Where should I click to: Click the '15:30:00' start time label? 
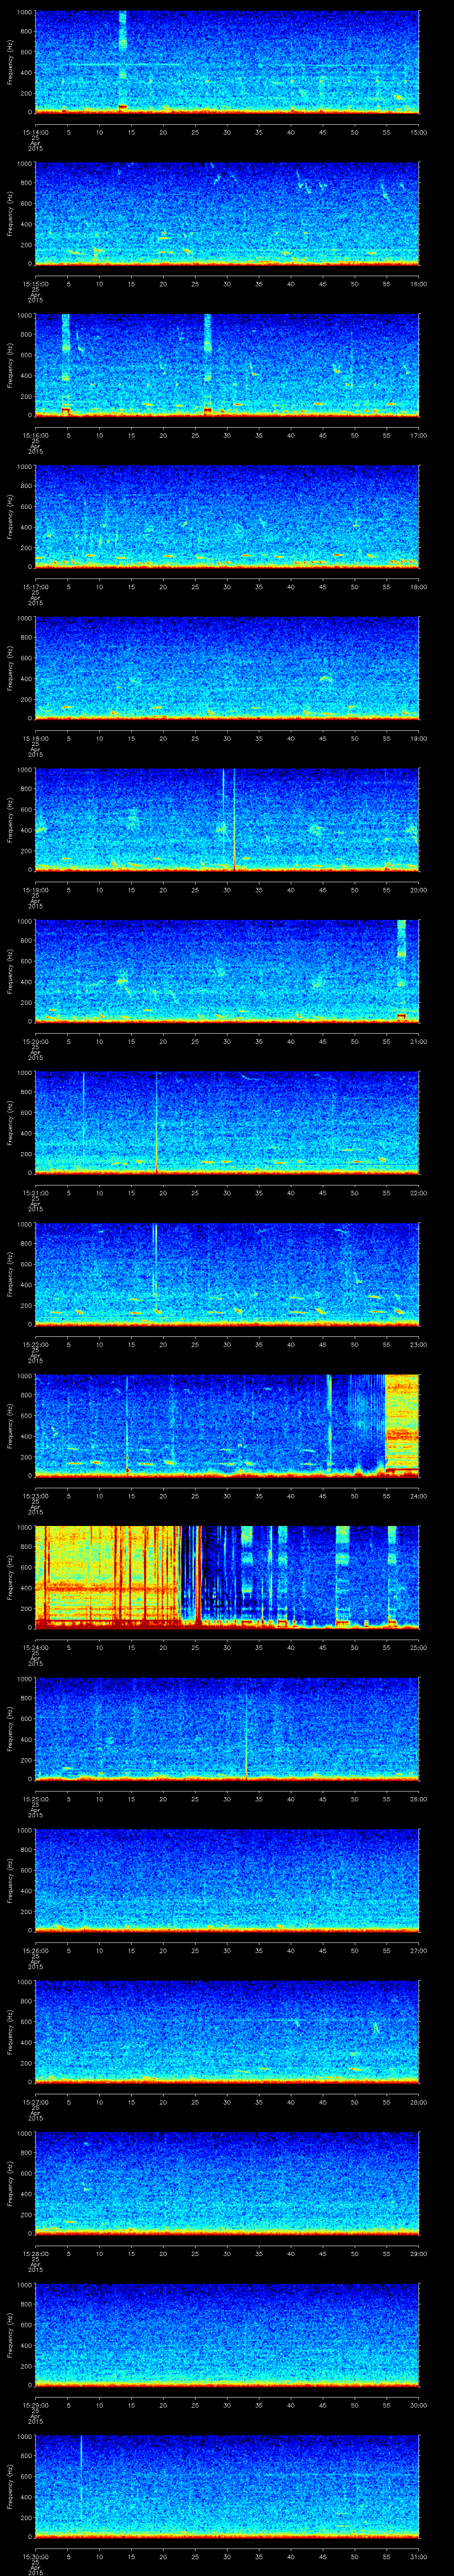tap(35, 2556)
